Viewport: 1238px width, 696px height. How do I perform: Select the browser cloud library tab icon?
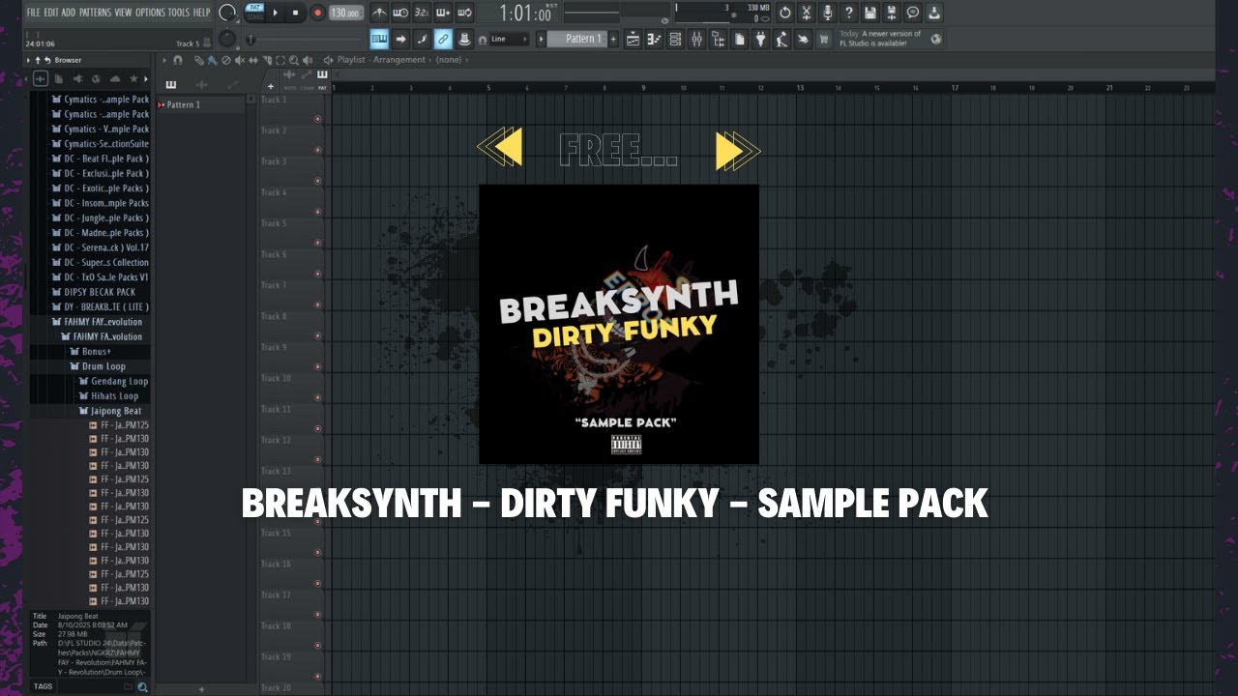point(115,78)
